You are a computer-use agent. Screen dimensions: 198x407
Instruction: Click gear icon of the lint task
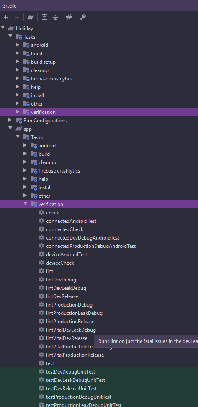pos(41,271)
